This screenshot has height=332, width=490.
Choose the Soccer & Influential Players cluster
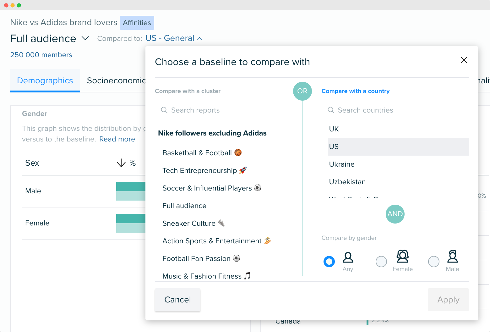(x=212, y=188)
